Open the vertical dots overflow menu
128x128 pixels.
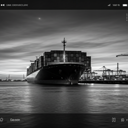click(x=127, y=17)
